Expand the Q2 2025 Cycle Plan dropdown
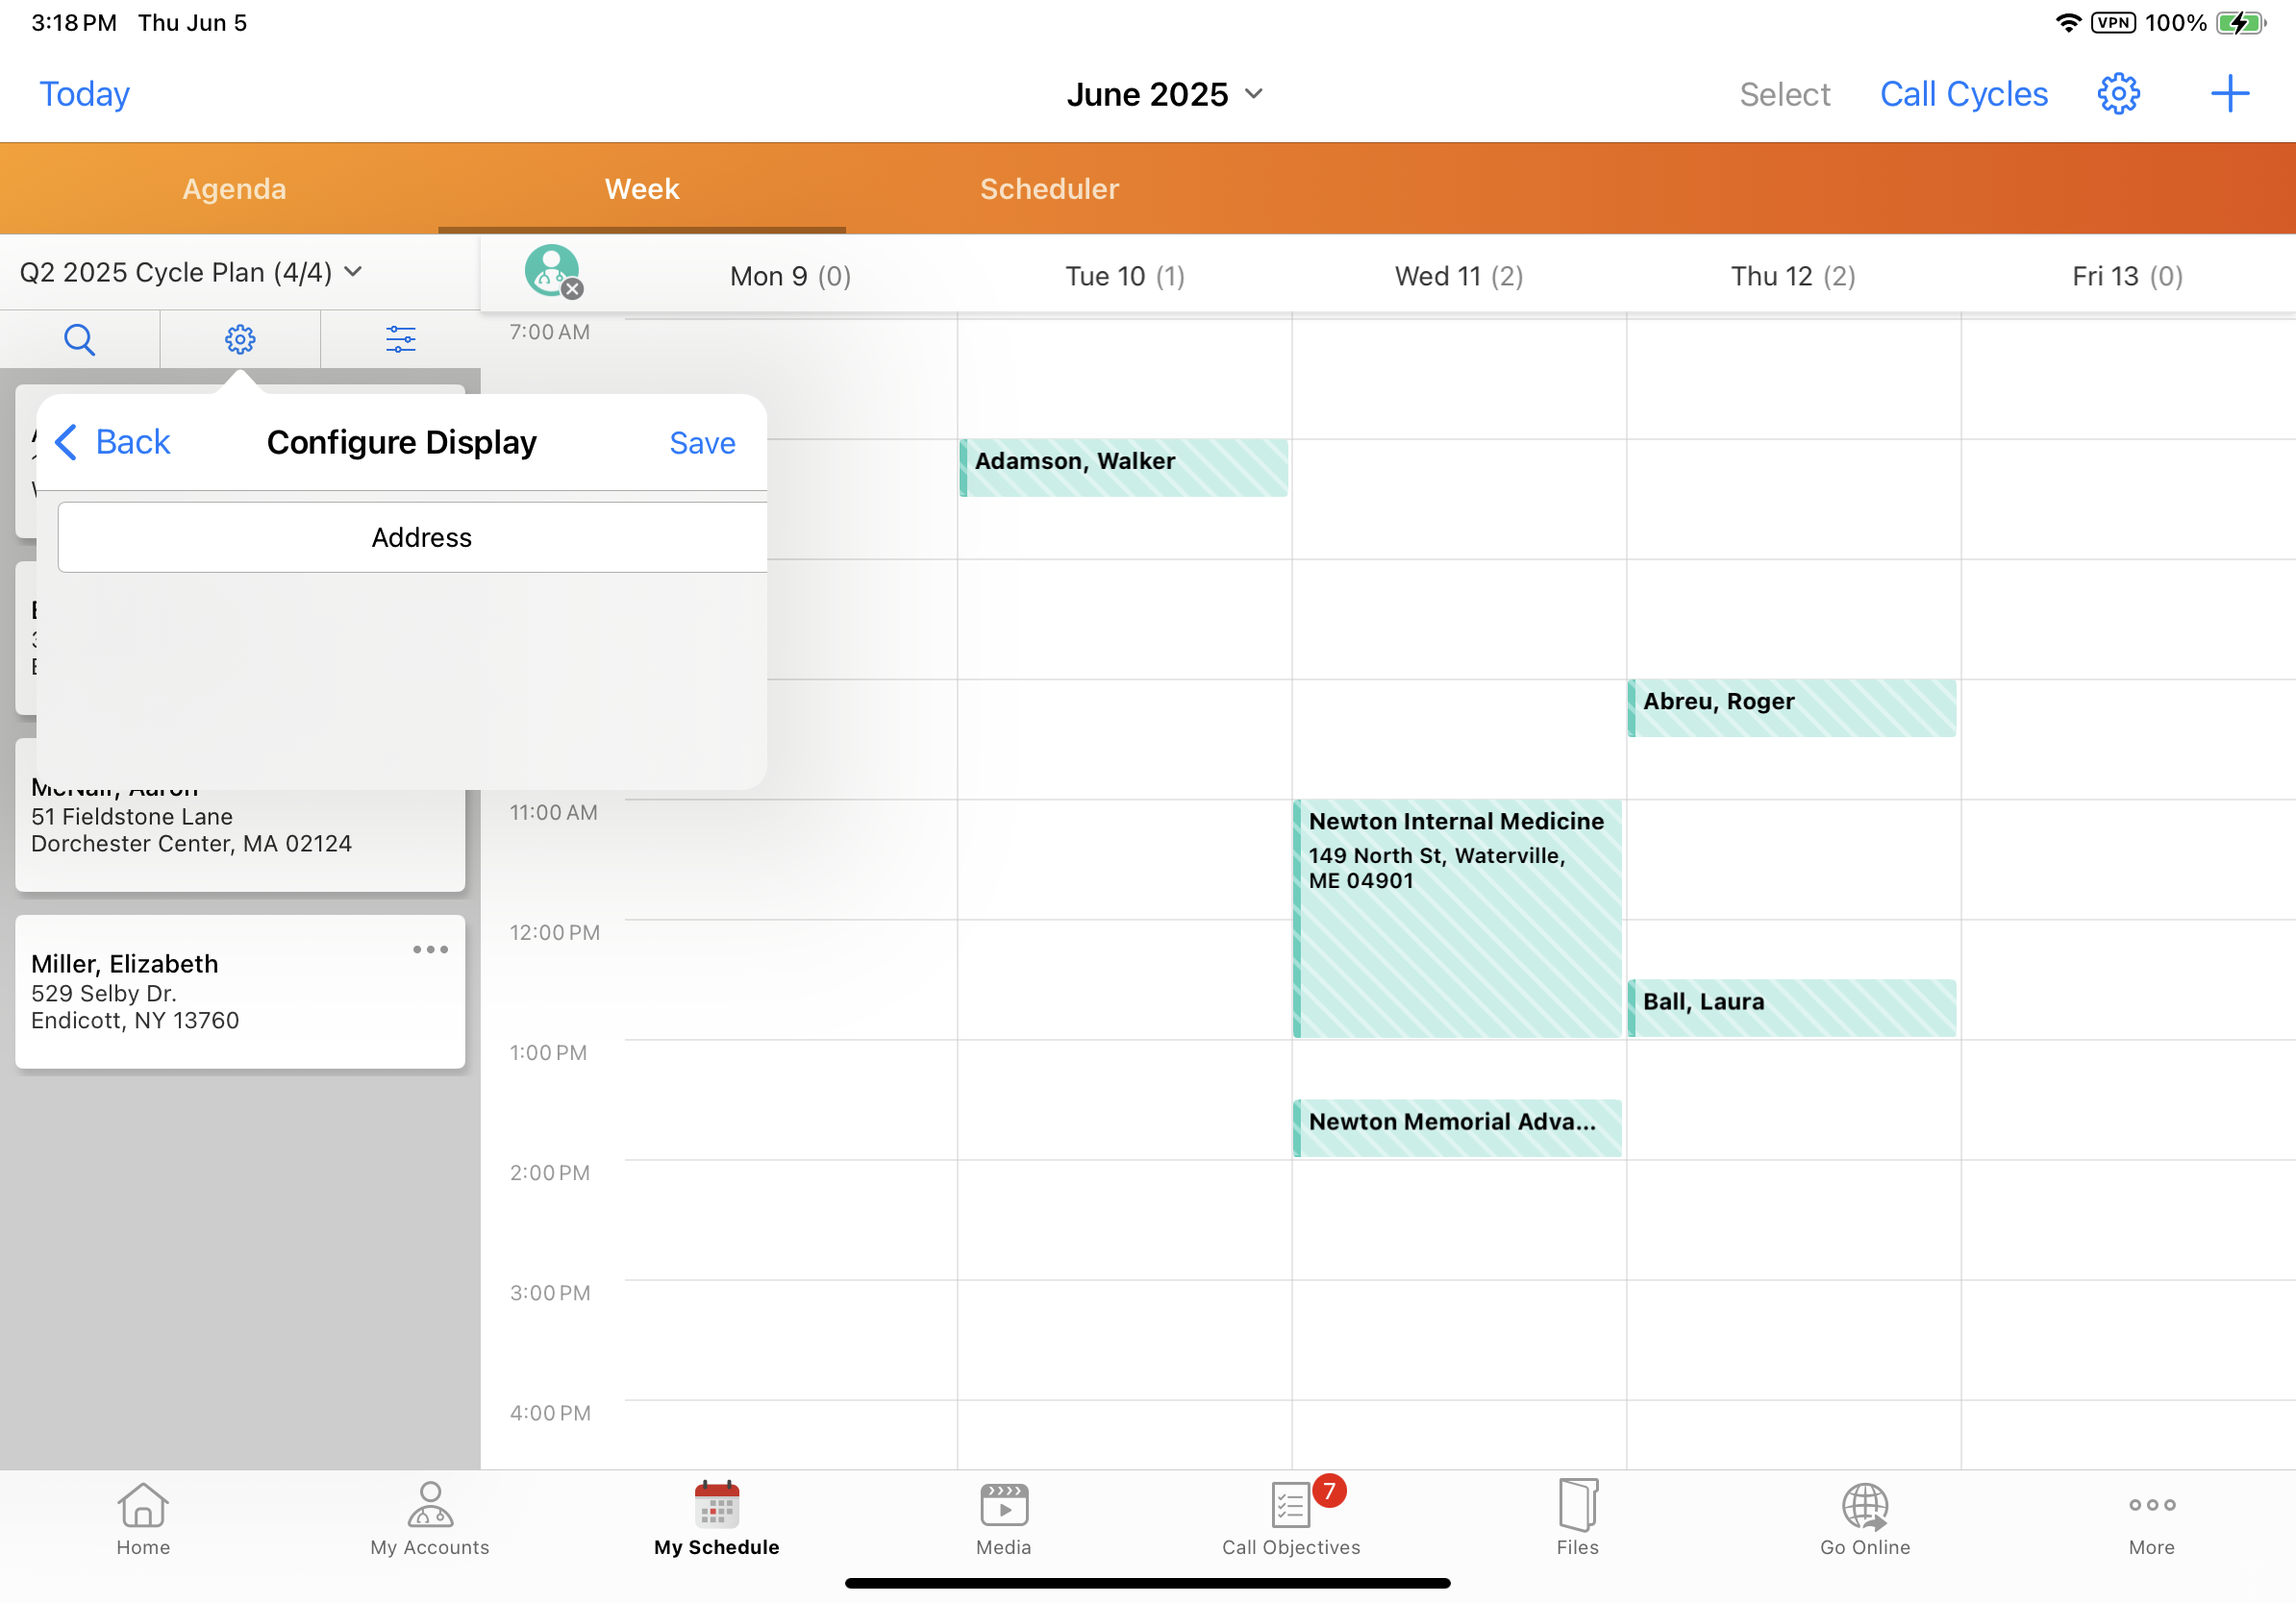 coord(190,272)
